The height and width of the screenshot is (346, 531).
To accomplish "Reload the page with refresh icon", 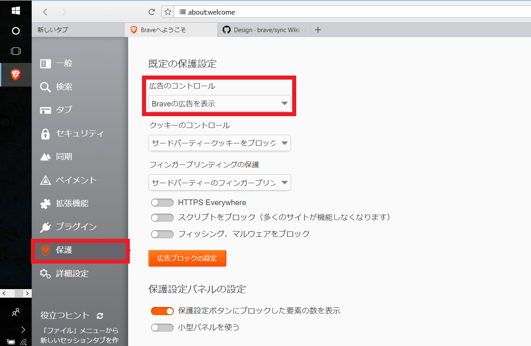I will point(152,12).
